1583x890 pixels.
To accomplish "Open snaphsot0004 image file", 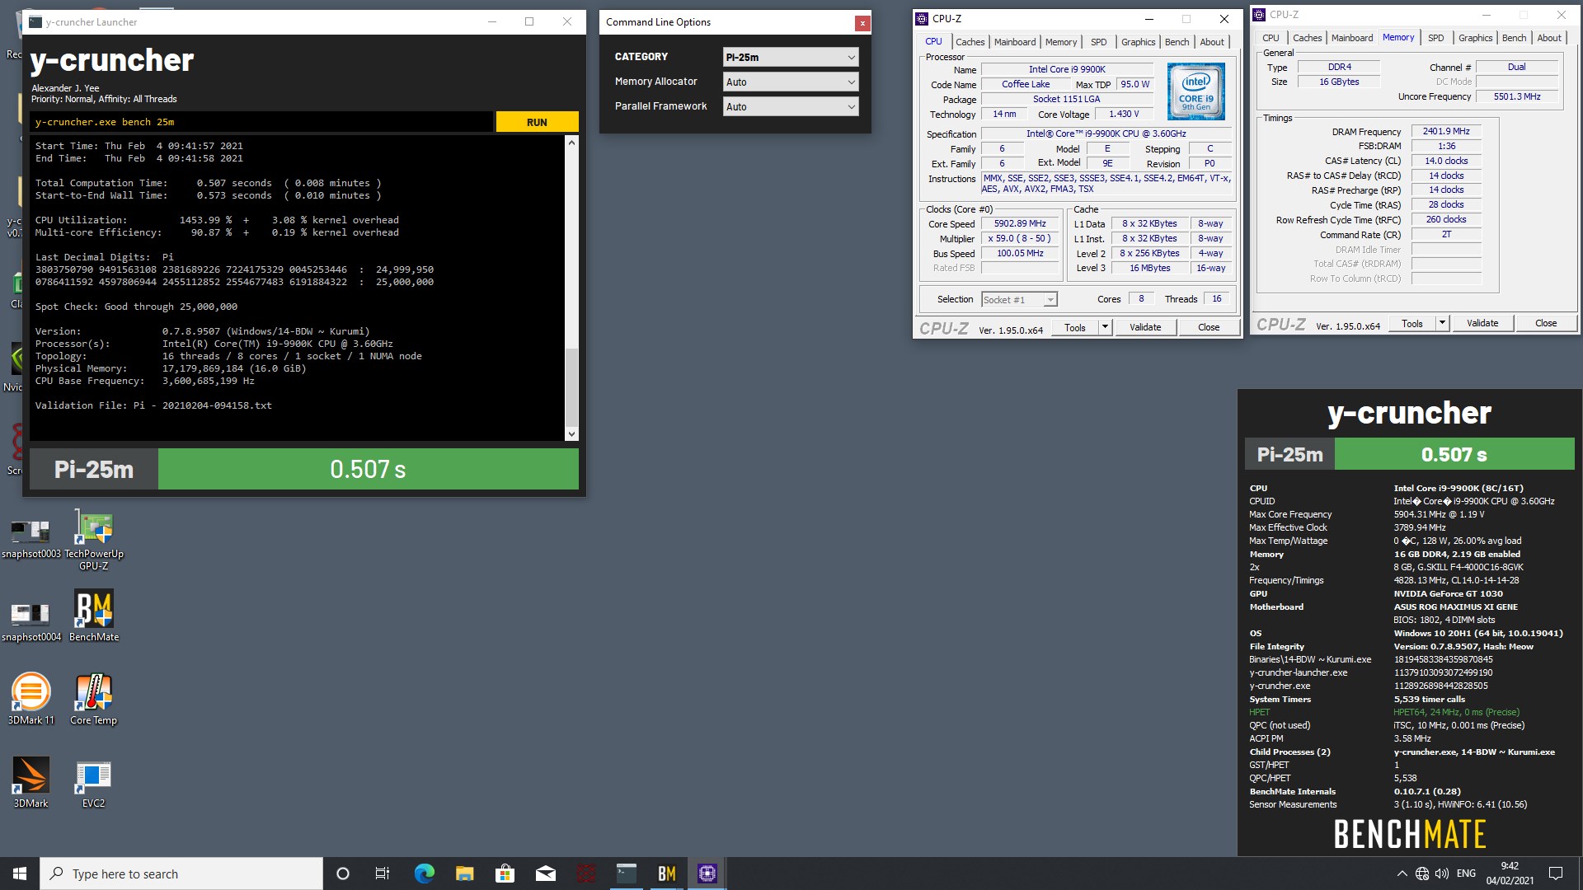I will (31, 622).
